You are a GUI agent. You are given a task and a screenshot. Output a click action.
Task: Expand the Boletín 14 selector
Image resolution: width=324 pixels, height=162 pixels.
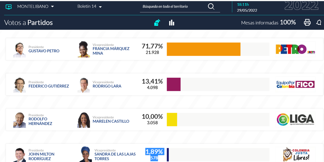pos(89,6)
